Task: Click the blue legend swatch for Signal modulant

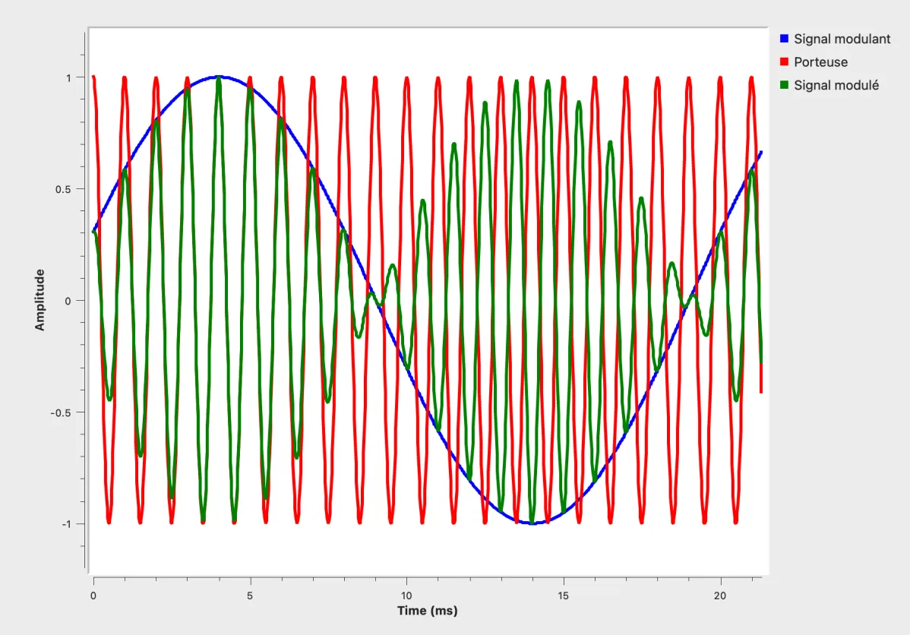Action: (x=784, y=39)
